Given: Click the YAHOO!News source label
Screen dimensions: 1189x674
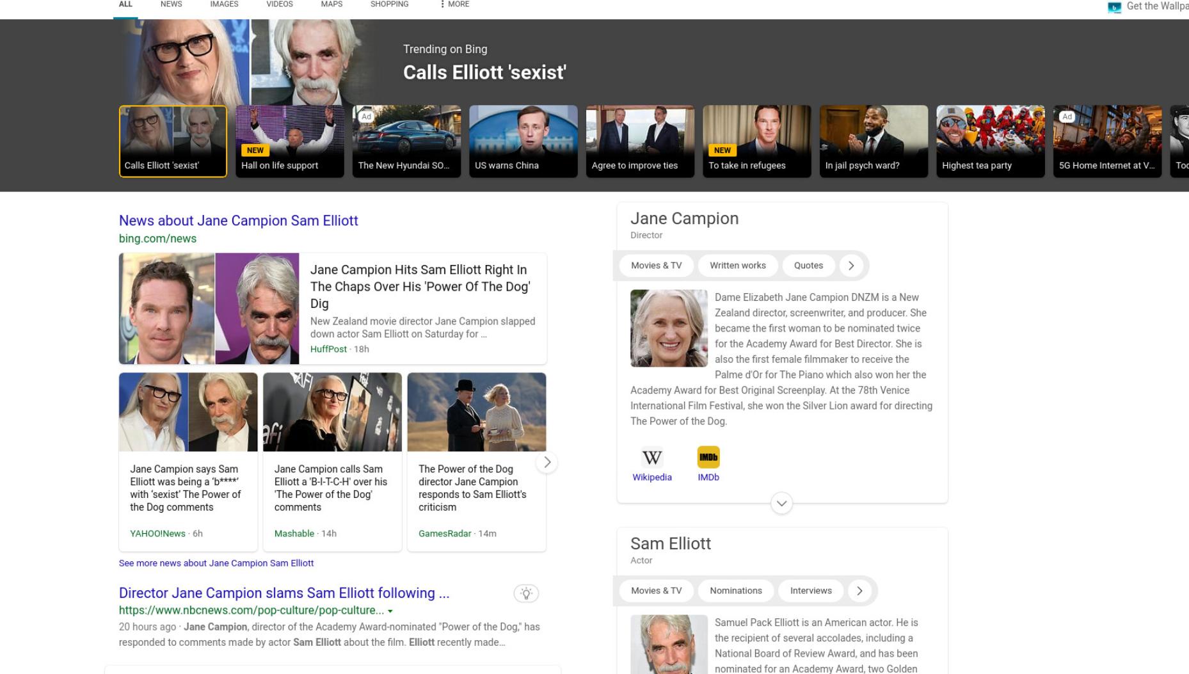Looking at the screenshot, I should pos(157,534).
